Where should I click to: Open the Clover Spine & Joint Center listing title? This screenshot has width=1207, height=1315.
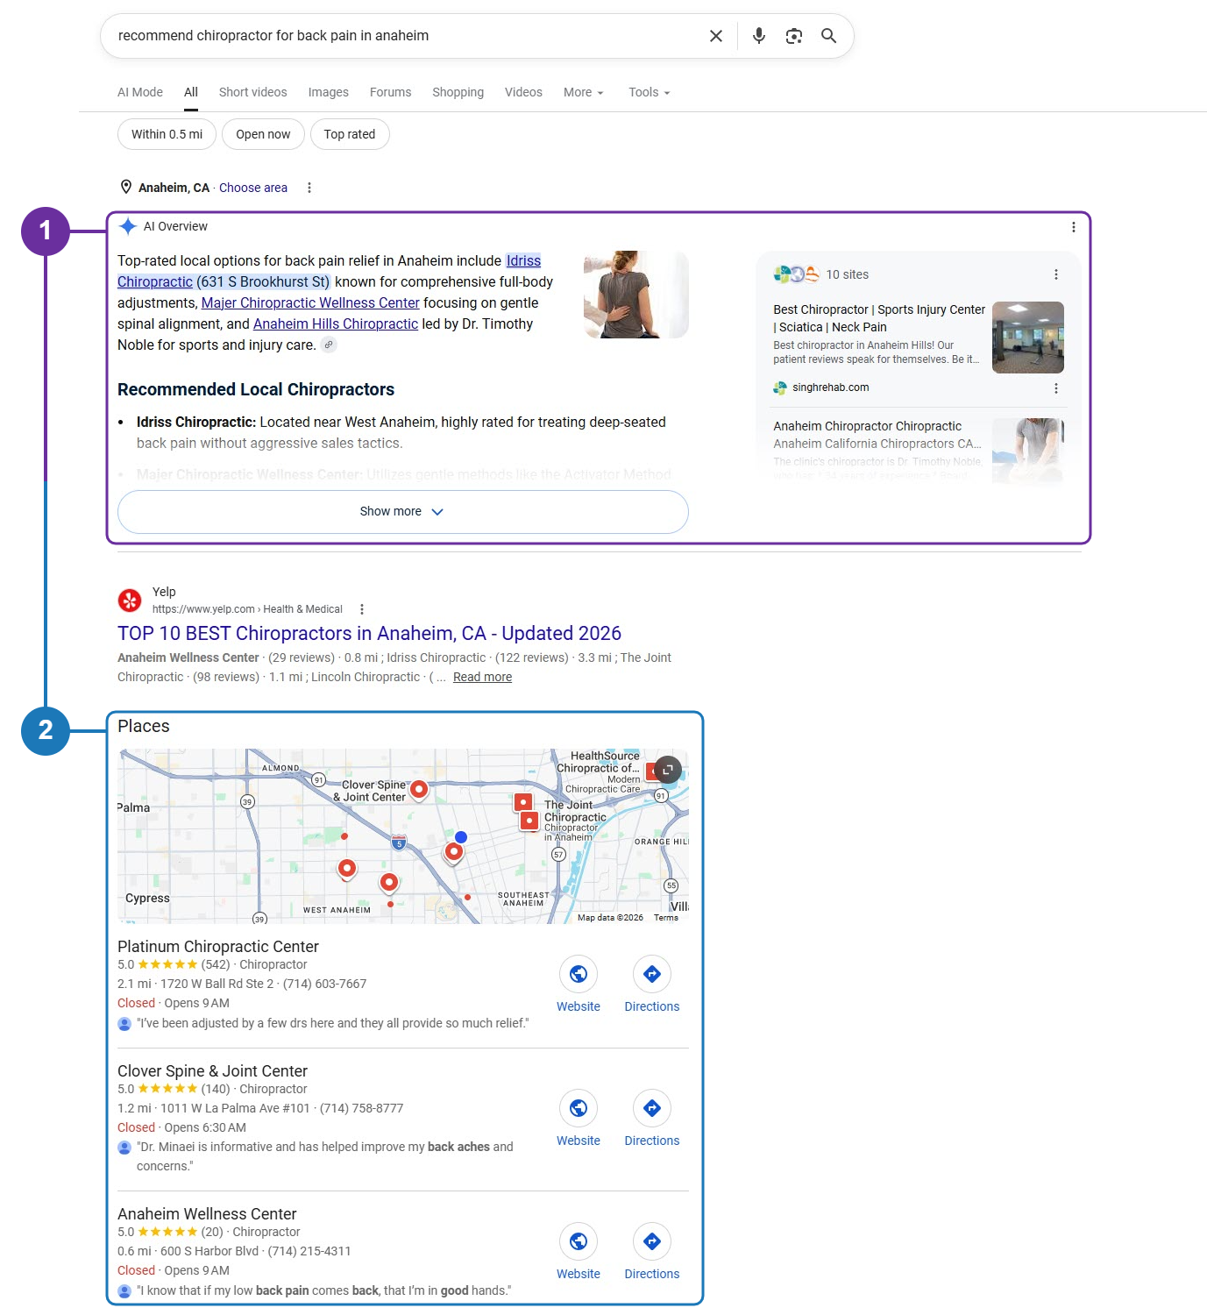(213, 1071)
